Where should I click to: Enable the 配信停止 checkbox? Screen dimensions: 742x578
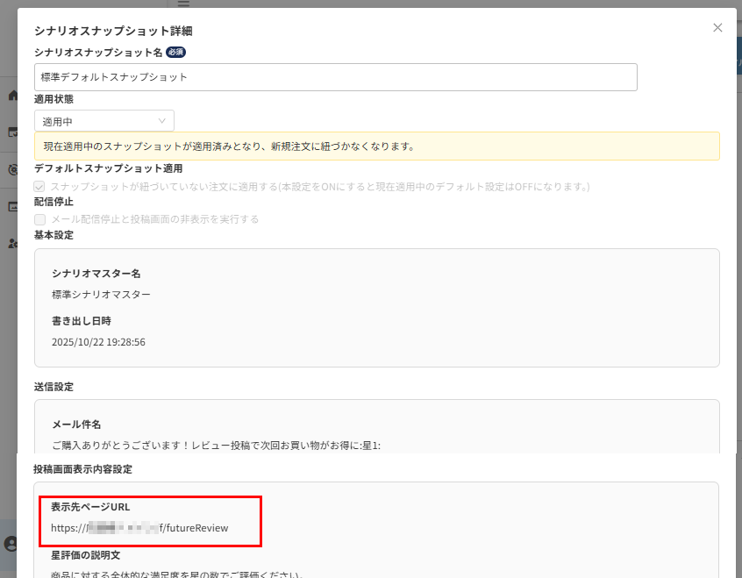click(39, 218)
